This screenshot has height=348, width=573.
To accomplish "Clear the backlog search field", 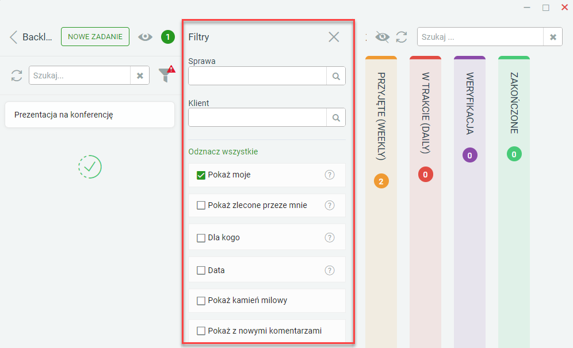I will click(140, 75).
